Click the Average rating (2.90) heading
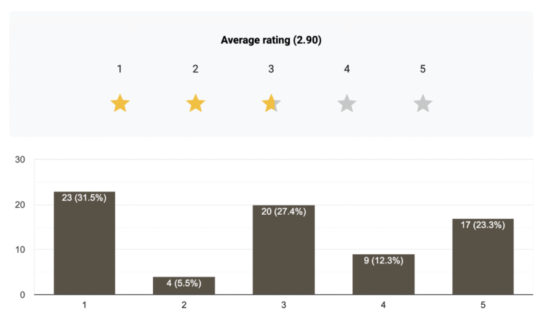Image resolution: width=542 pixels, height=321 pixels. click(271, 40)
